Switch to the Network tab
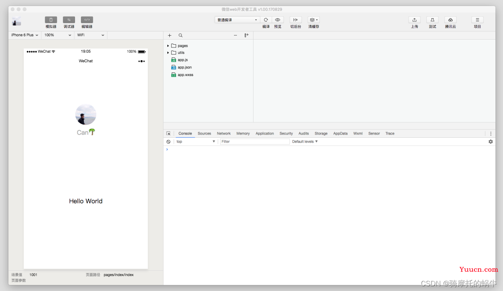 [224, 133]
